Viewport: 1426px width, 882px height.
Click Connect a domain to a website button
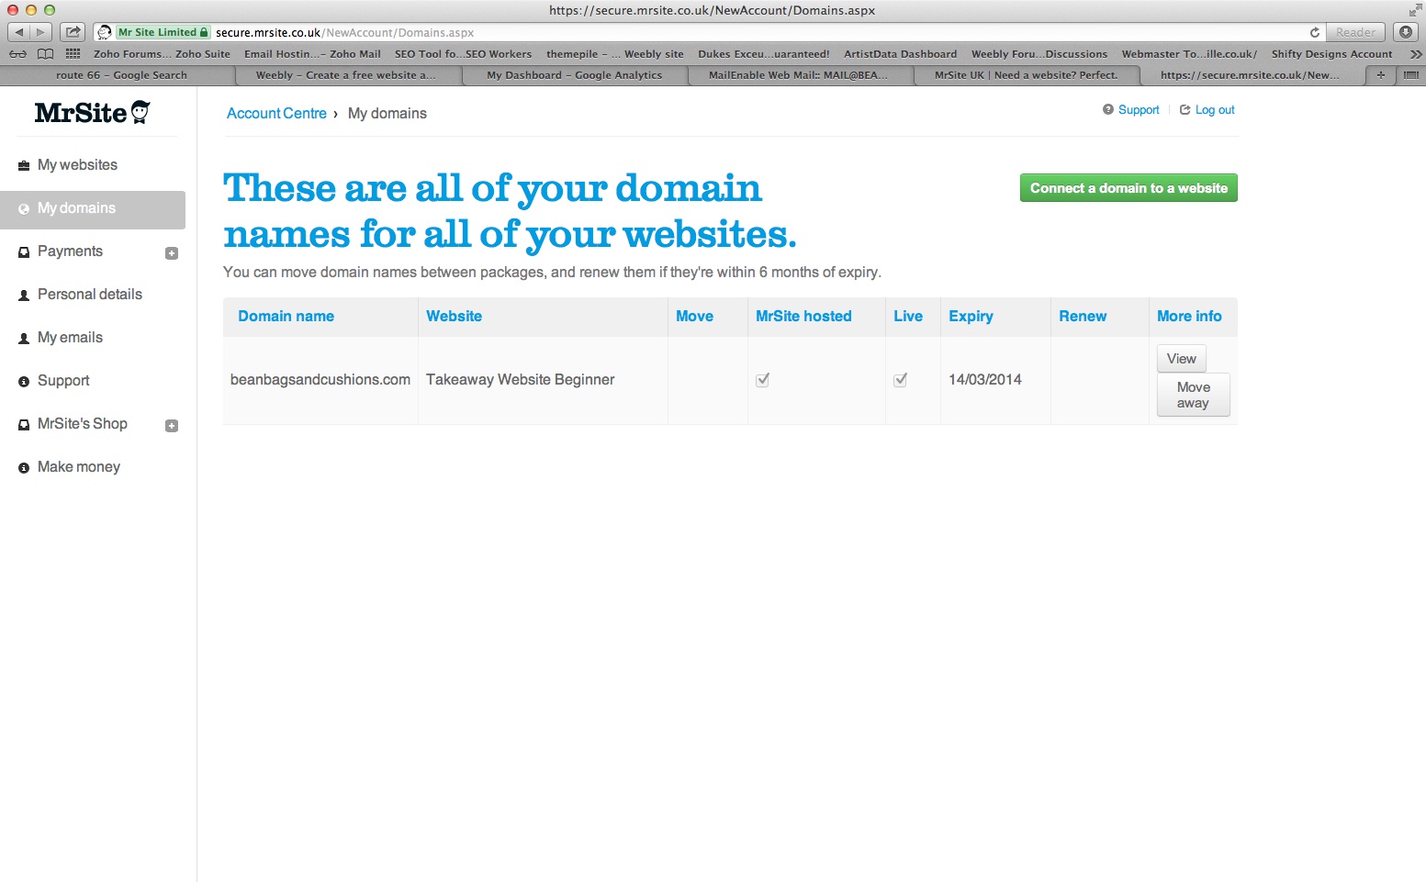tap(1128, 188)
